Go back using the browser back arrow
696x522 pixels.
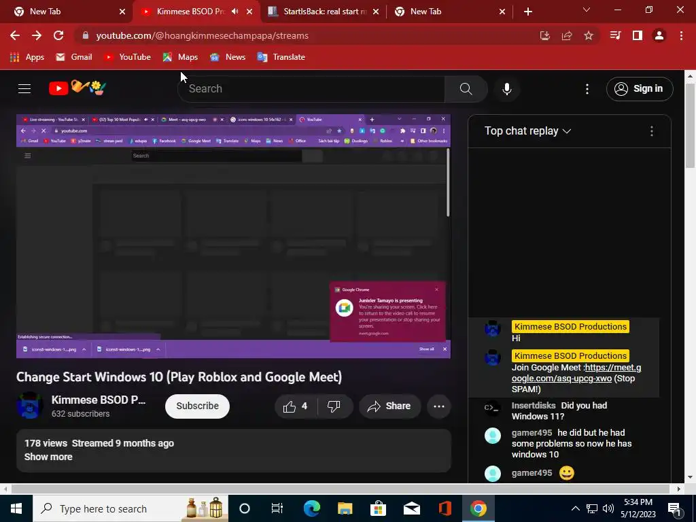pyautogui.click(x=15, y=35)
